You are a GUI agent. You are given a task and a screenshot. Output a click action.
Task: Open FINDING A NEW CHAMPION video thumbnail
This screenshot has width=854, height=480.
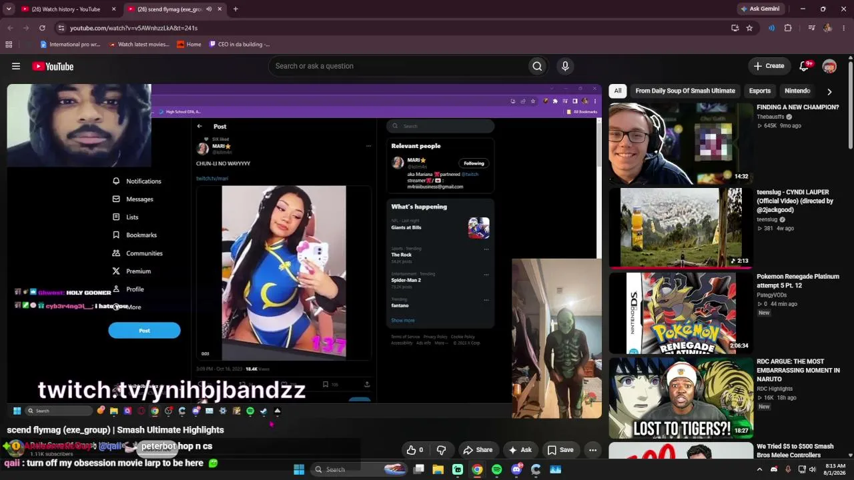coord(681,143)
